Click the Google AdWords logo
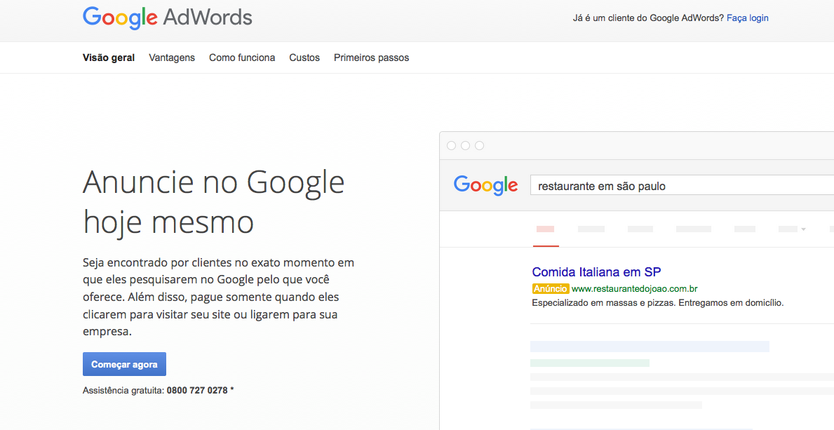This screenshot has width=834, height=430. 167,18
